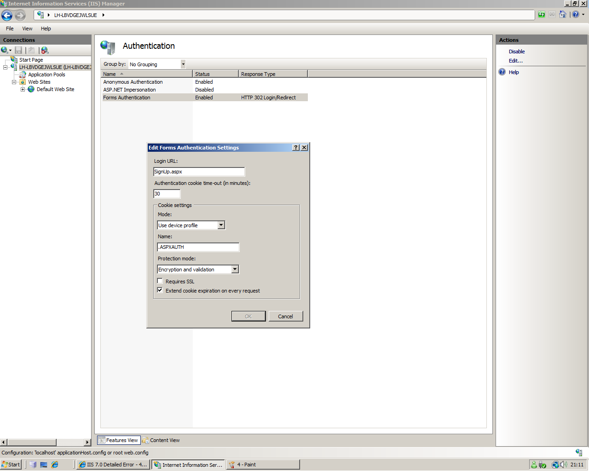589x471 pixels.
Task: Click the Connections horizontal scrollbar track
Action: coord(70,442)
